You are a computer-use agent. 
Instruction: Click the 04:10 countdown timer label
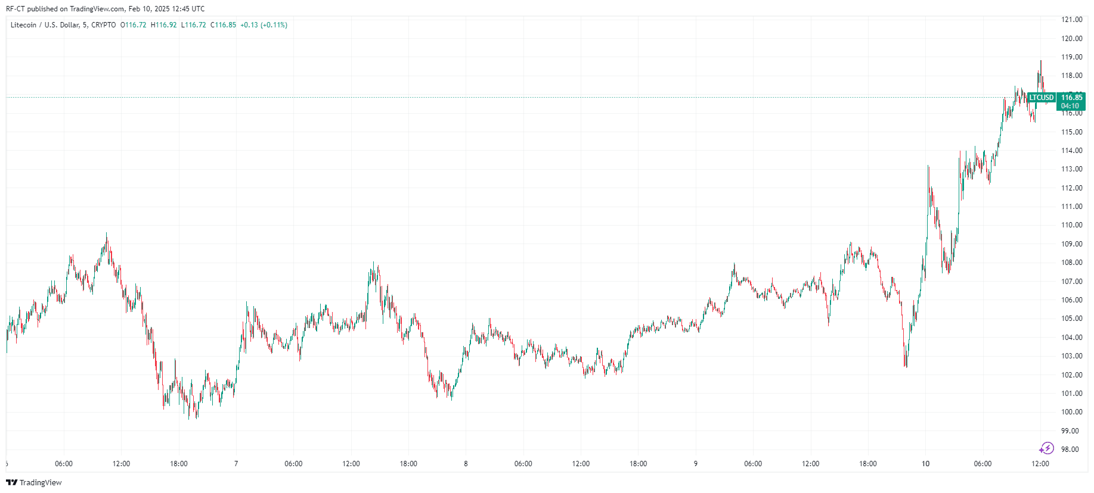click(x=1070, y=106)
